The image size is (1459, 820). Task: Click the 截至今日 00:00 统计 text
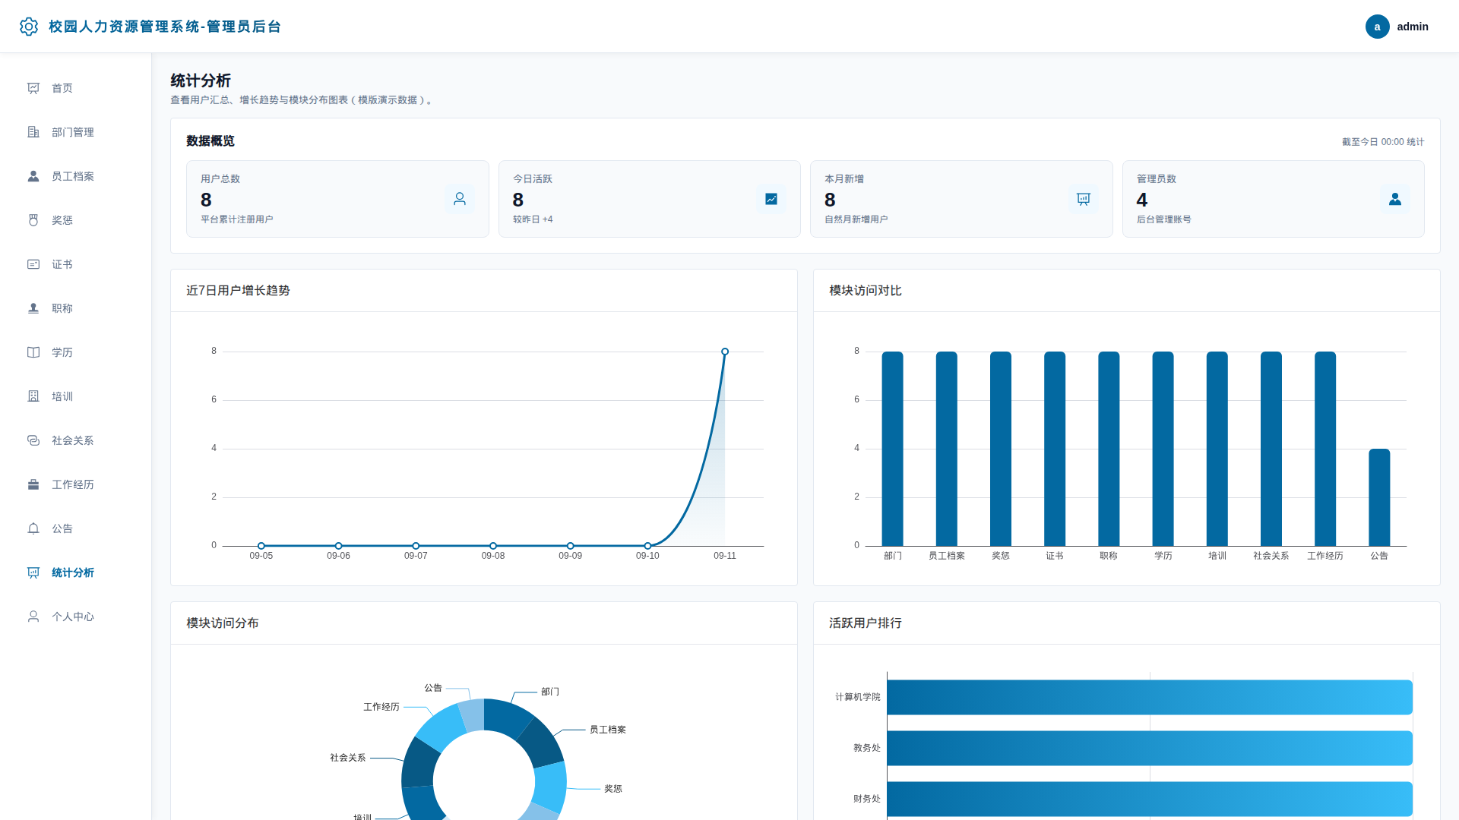tap(1383, 142)
